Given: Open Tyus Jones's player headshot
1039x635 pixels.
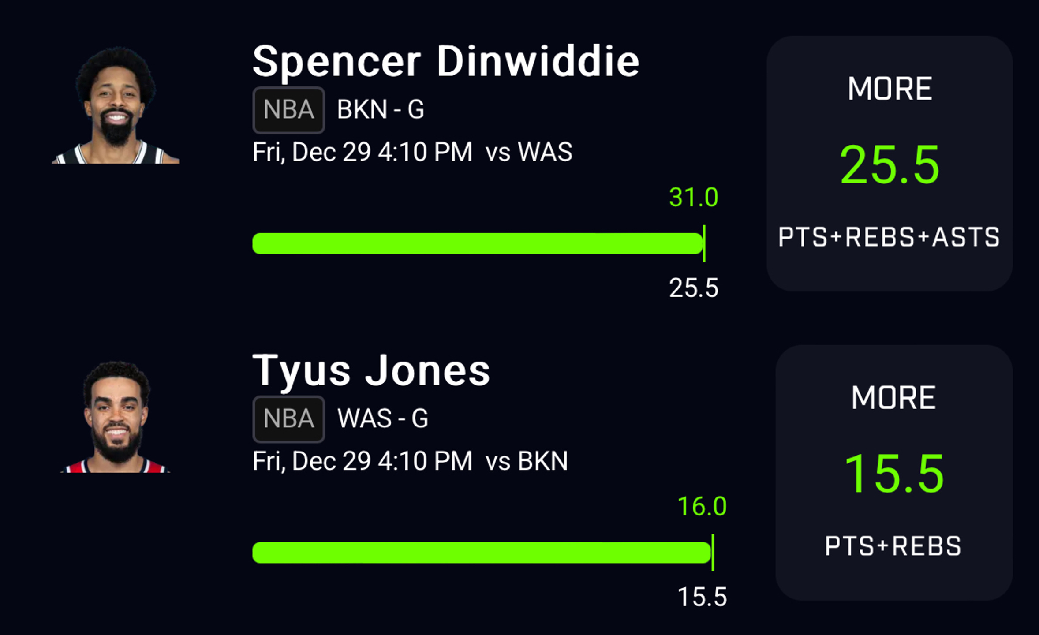Looking at the screenshot, I should [x=116, y=417].
